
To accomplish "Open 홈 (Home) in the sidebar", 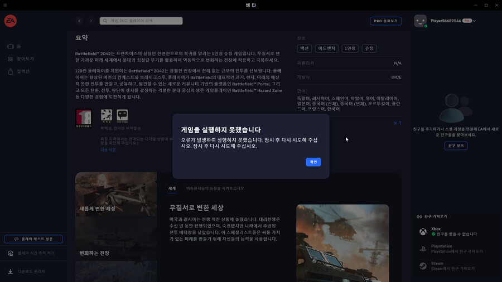I will pos(18,46).
